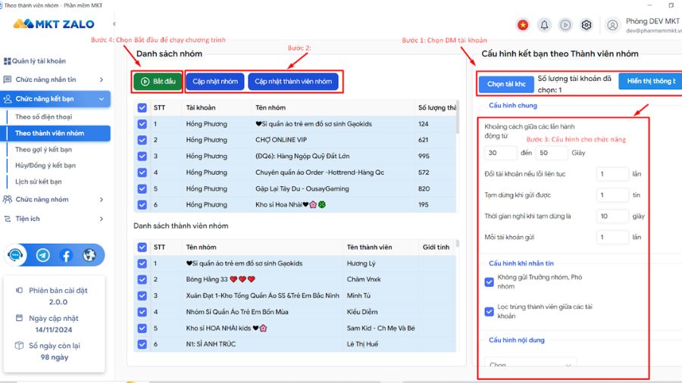Open the settings gear icon

click(x=587, y=25)
